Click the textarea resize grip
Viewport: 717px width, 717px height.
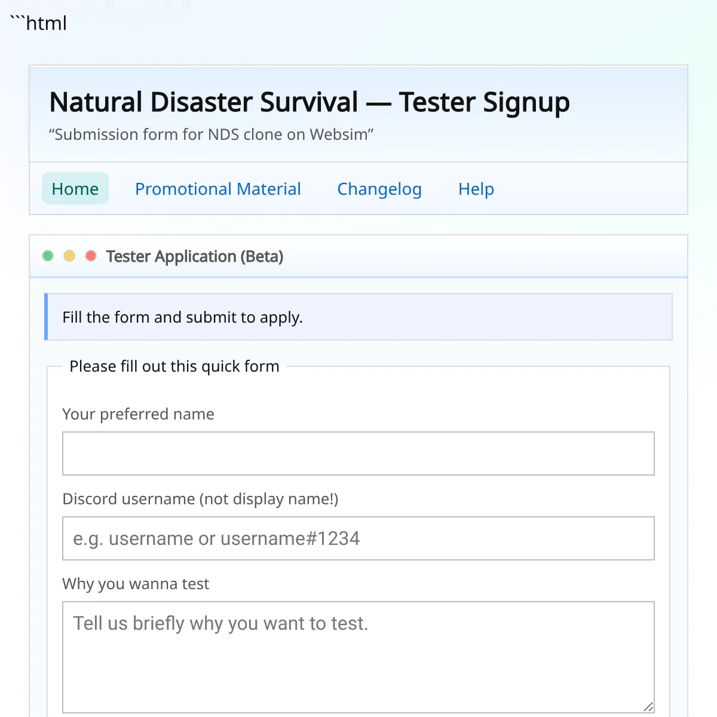649,706
